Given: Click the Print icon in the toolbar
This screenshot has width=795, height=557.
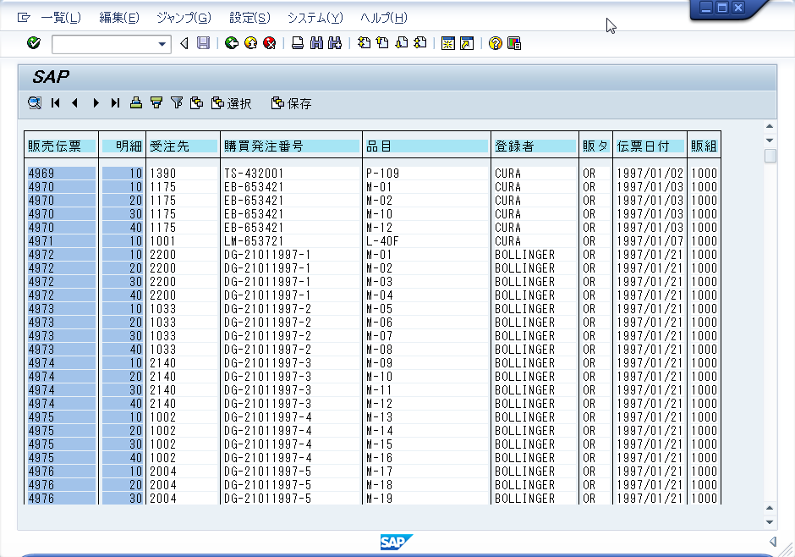Looking at the screenshot, I should (298, 43).
